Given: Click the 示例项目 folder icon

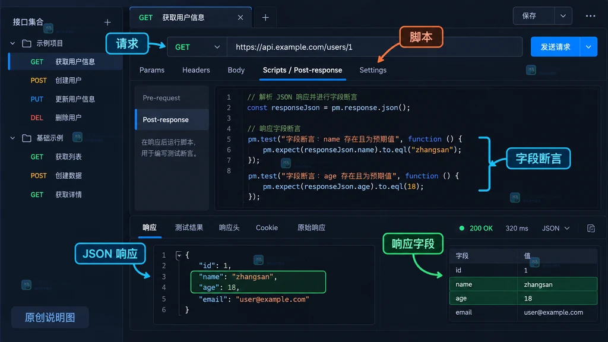Looking at the screenshot, I should click(27, 43).
